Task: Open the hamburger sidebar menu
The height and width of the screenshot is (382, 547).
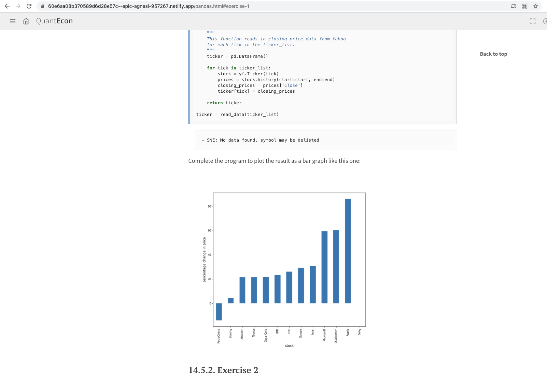Action: coord(13,21)
